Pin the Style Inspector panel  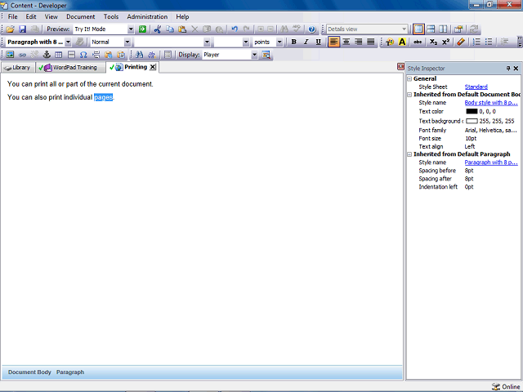[508, 69]
